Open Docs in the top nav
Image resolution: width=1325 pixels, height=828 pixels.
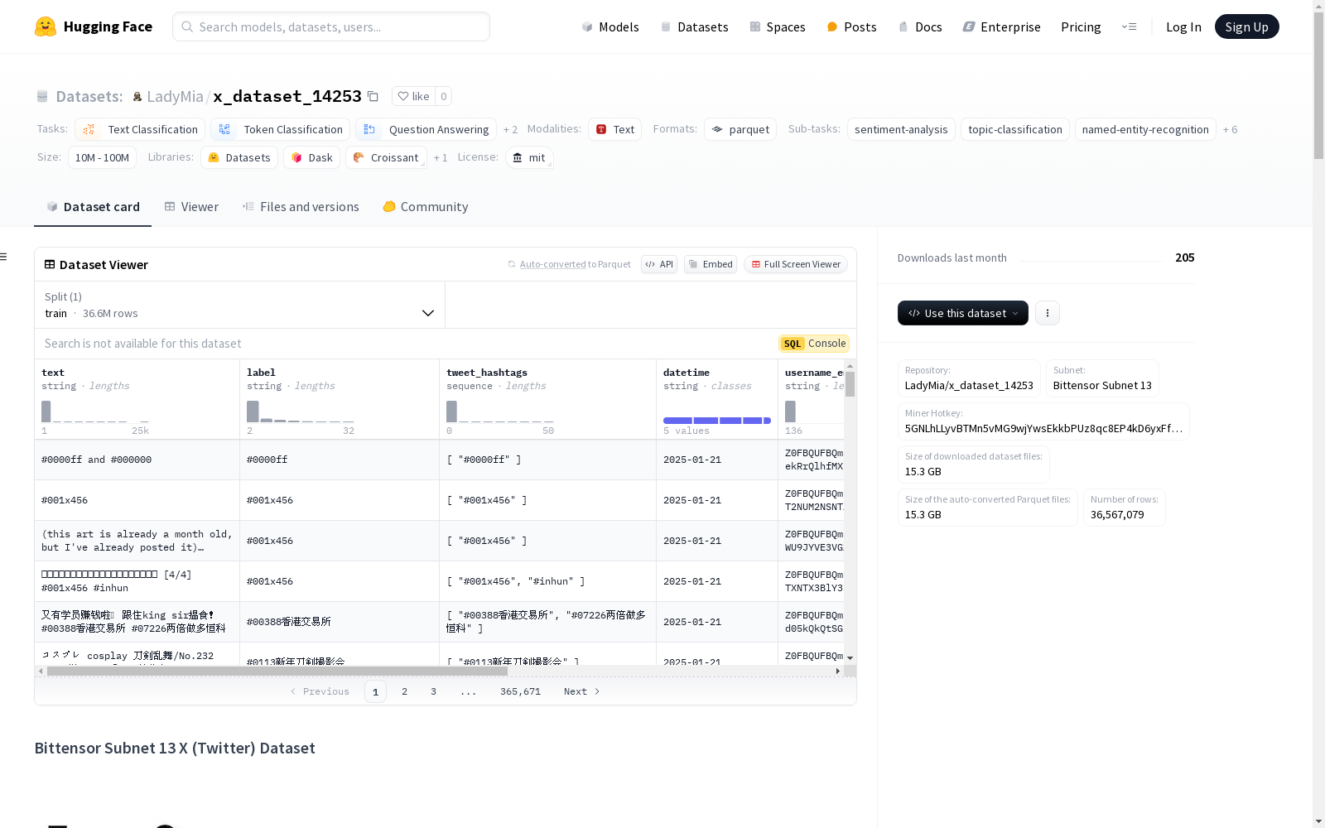point(920,26)
